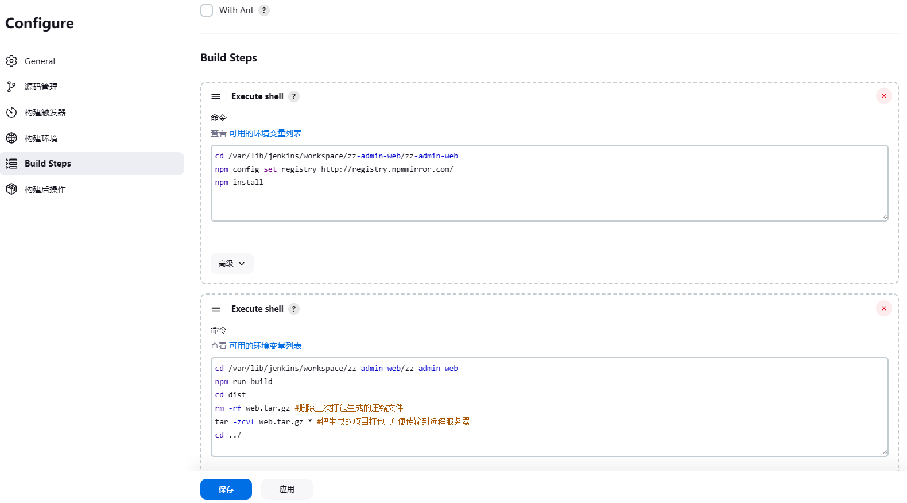Viewport: 907px width, 503px height.
Task: Expand 高级 options in first shell step
Action: (x=232, y=264)
